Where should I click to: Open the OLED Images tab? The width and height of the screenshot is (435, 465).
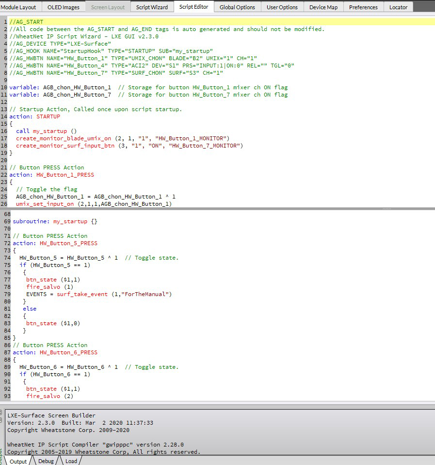(64, 7)
